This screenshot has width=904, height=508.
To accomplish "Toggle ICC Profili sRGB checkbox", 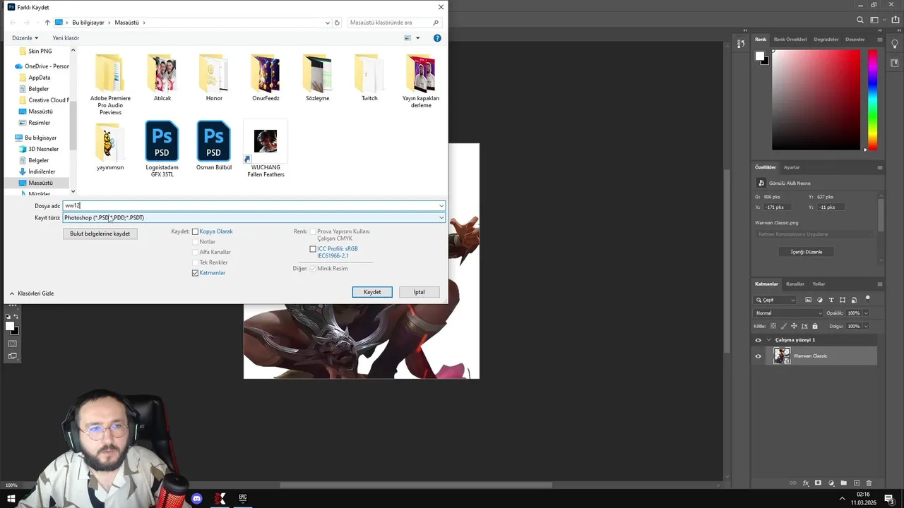I will tap(313, 249).
